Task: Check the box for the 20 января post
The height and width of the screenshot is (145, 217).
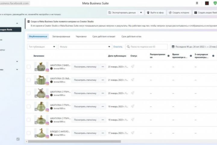Action: pyautogui.click(x=29, y=93)
